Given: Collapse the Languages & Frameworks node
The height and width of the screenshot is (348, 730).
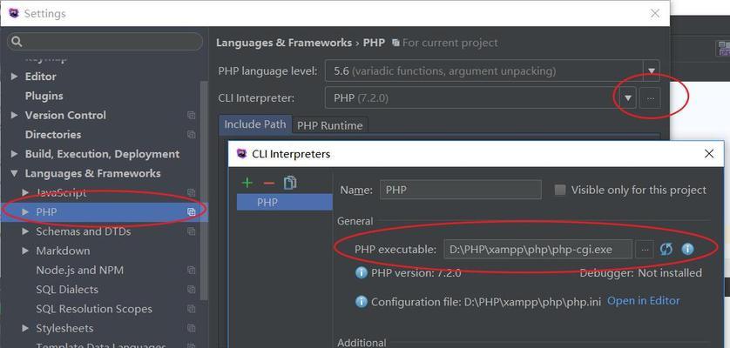Looking at the screenshot, I should 15,173.
